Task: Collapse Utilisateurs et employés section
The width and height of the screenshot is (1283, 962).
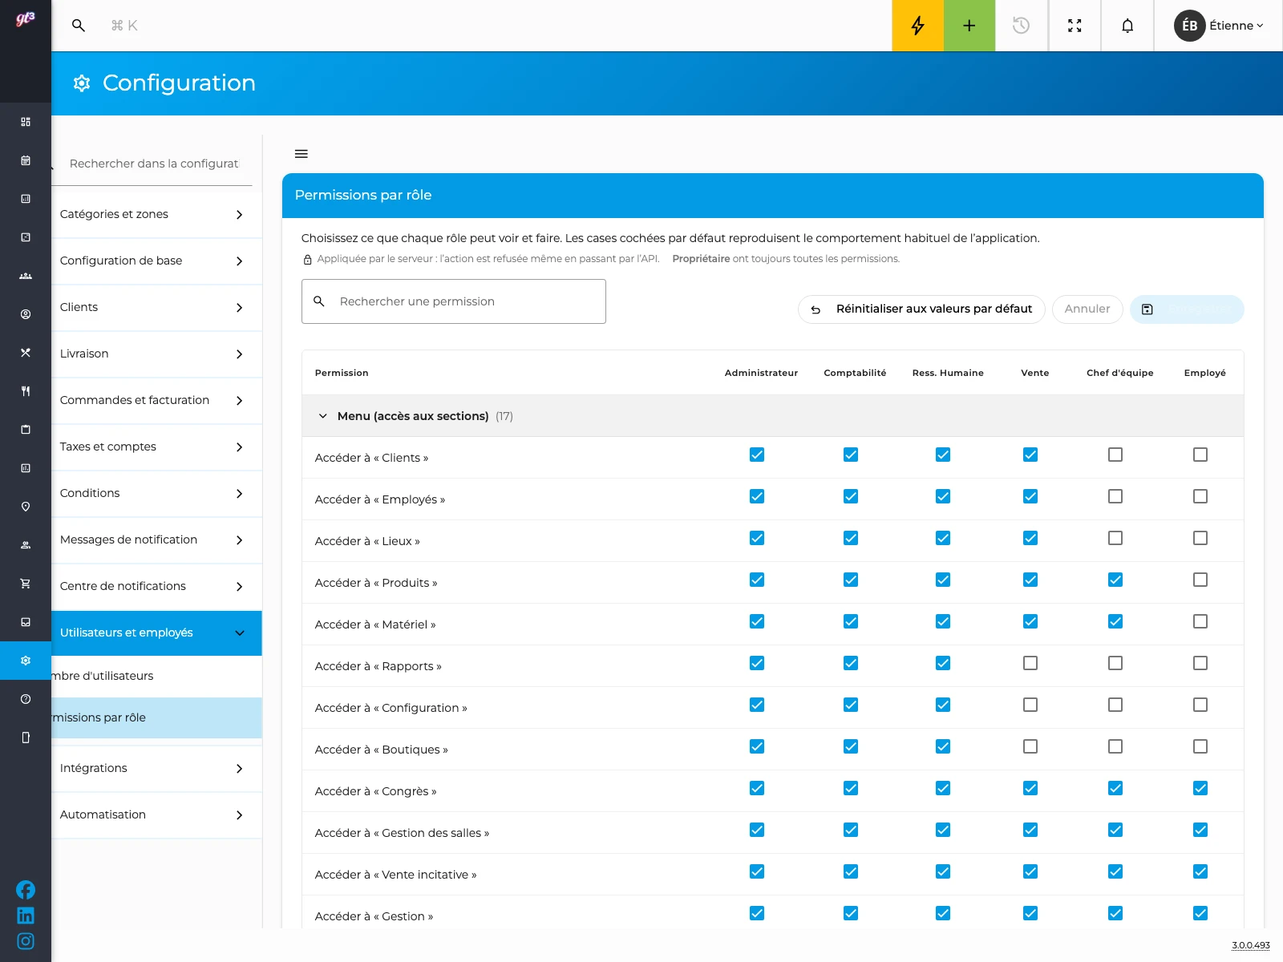Action: [156, 633]
